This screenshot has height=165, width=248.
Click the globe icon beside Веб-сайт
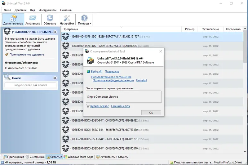pos(88,72)
